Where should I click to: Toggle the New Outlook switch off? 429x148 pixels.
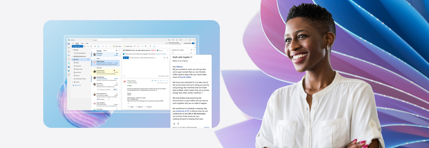click(193, 43)
